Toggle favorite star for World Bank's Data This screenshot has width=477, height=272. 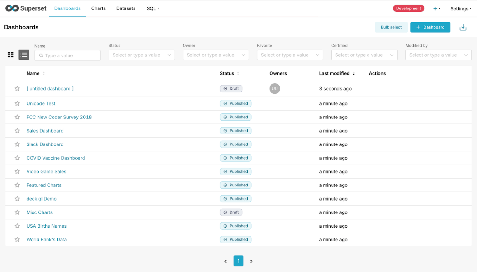[17, 239]
